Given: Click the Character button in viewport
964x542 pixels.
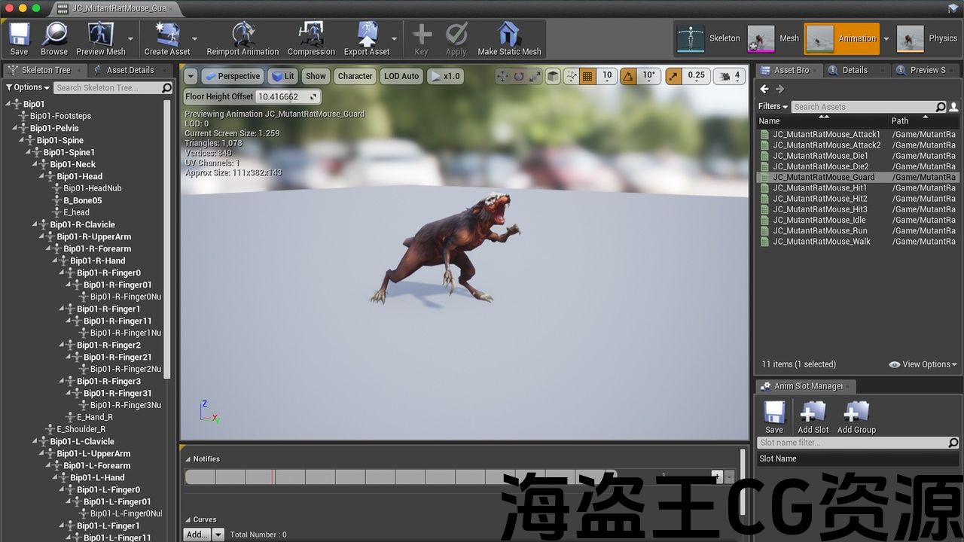Looking at the screenshot, I should pos(355,76).
